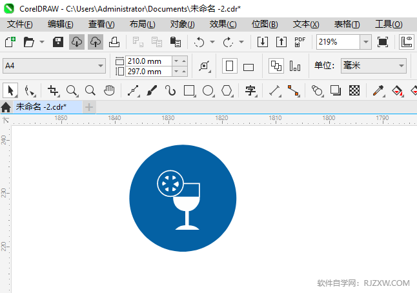Select the Rectangle tool
This screenshot has width=417, height=293.
click(x=189, y=90)
